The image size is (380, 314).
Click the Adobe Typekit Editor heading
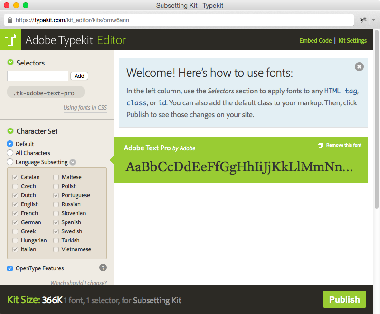(76, 40)
